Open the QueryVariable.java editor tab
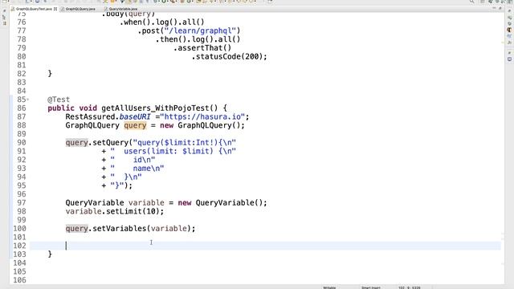This screenshot has width=514, height=289. (x=123, y=9)
